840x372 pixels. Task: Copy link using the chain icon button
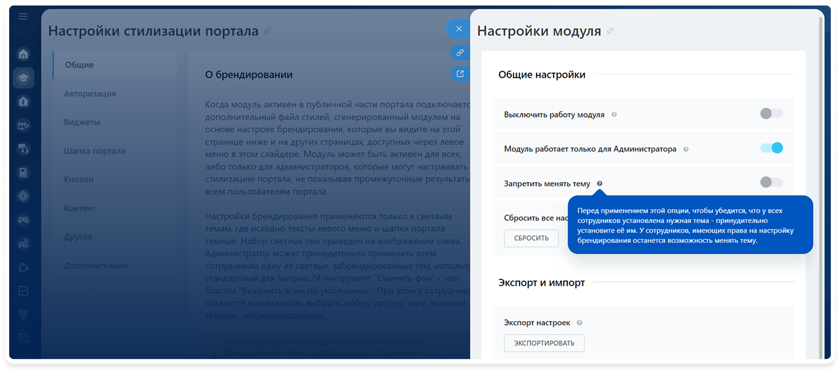tap(460, 53)
